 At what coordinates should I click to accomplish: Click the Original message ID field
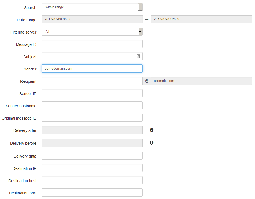point(92,118)
